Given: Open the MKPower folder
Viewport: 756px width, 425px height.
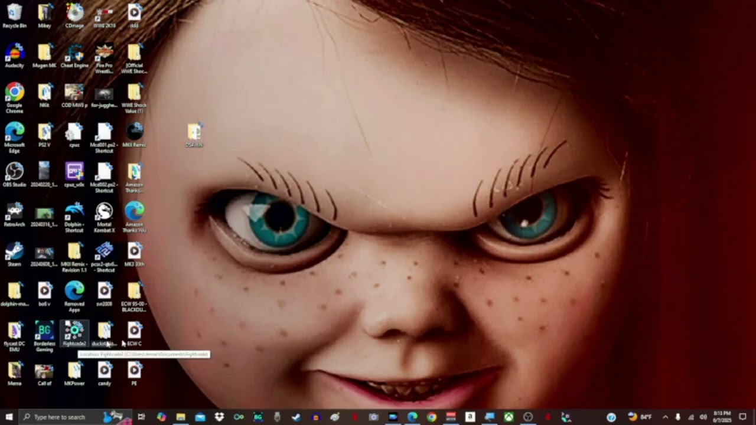Looking at the screenshot, I should click(74, 373).
